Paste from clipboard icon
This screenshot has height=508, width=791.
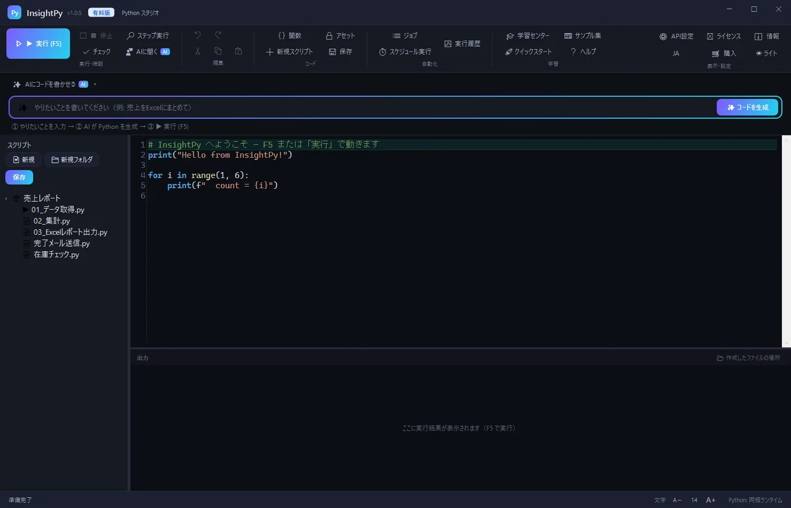tap(238, 51)
